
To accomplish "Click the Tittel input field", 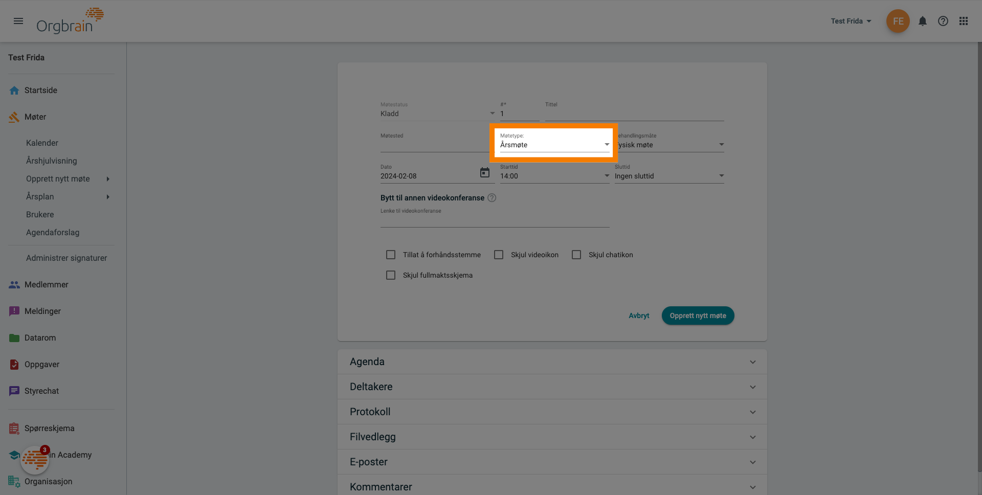I will click(635, 114).
